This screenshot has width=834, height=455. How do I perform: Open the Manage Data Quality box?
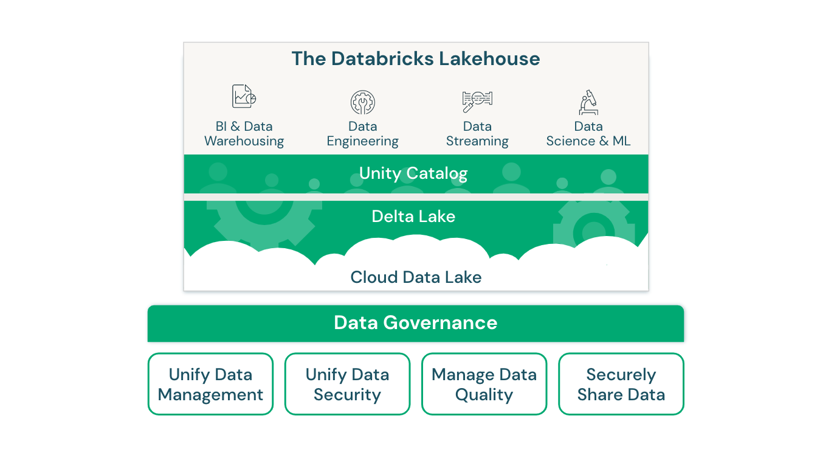click(484, 384)
